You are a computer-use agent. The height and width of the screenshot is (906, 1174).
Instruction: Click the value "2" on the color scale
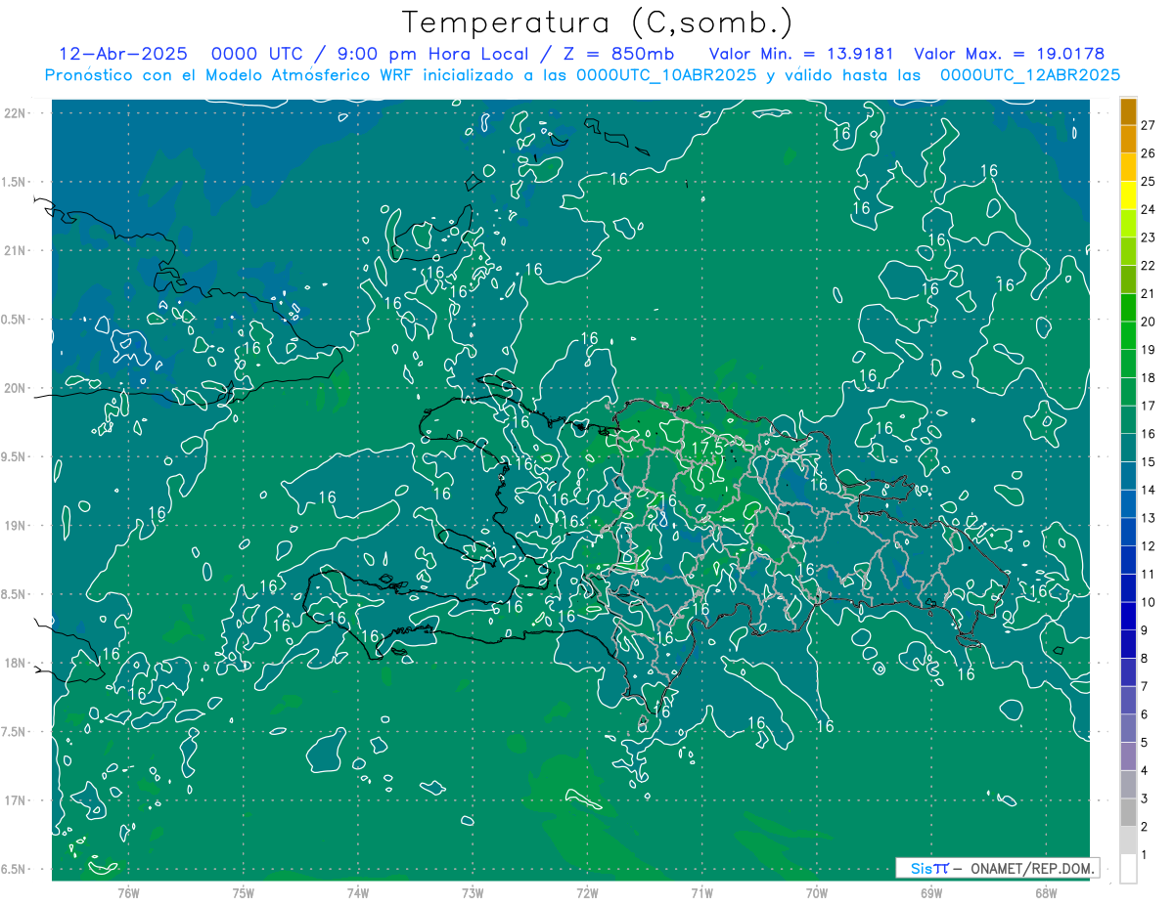pyautogui.click(x=1146, y=826)
